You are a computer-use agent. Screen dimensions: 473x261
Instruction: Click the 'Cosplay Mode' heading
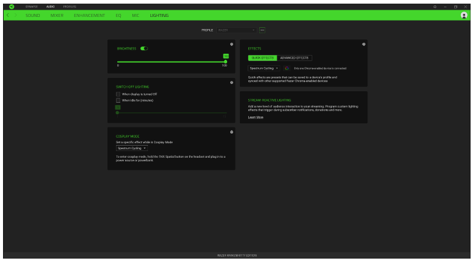coord(127,137)
